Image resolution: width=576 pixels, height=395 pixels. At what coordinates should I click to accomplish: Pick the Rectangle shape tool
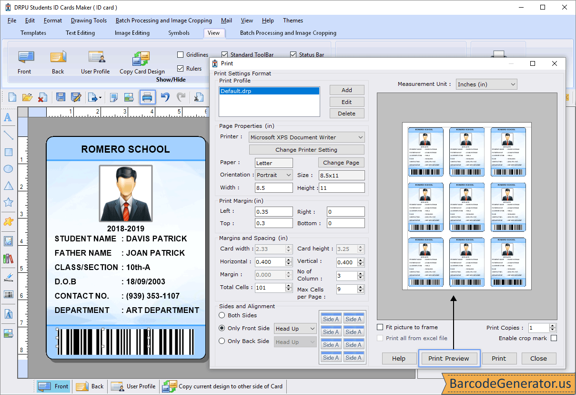[x=8, y=152]
